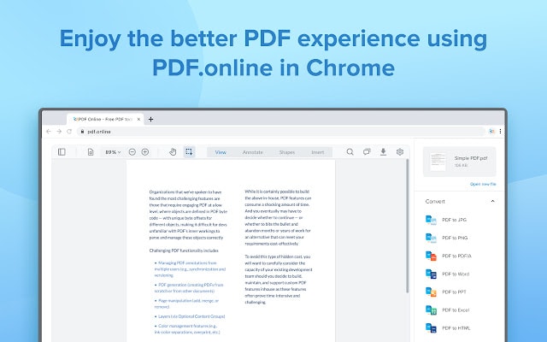Click the Convert section heading
This screenshot has width=547, height=342.
click(x=435, y=202)
